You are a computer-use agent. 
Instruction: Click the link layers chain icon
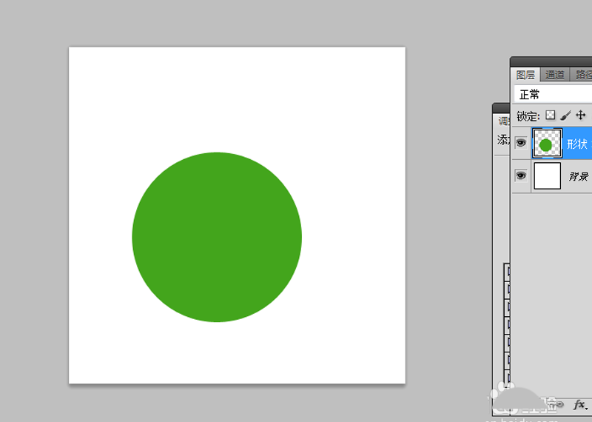560,404
